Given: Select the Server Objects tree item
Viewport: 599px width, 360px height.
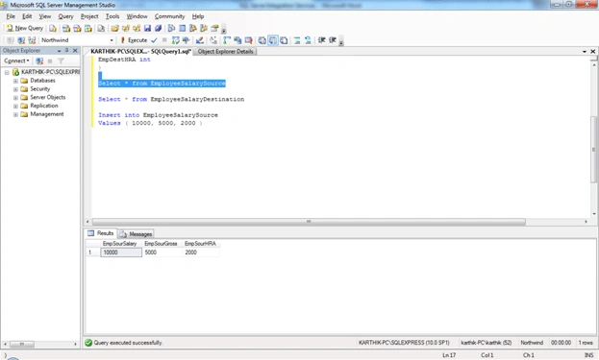Looking at the screenshot, I should point(48,97).
